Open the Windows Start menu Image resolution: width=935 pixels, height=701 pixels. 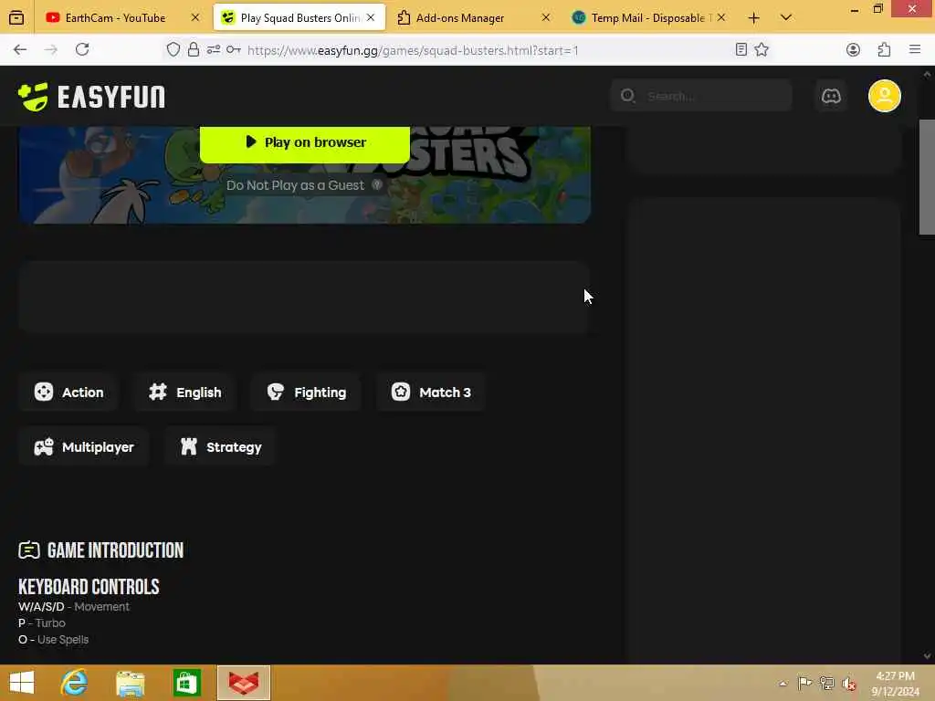[x=22, y=683]
